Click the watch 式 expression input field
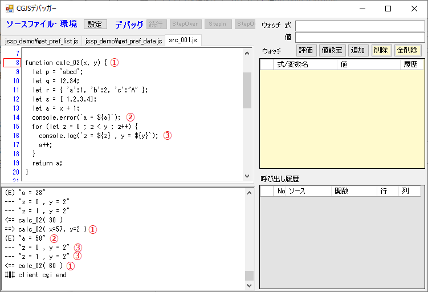Image resolution: width=428 pixels, height=292 pixels. pos(360,26)
